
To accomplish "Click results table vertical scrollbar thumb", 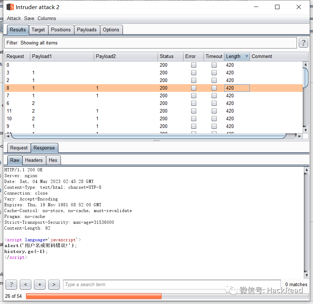I will (x=305, y=78).
